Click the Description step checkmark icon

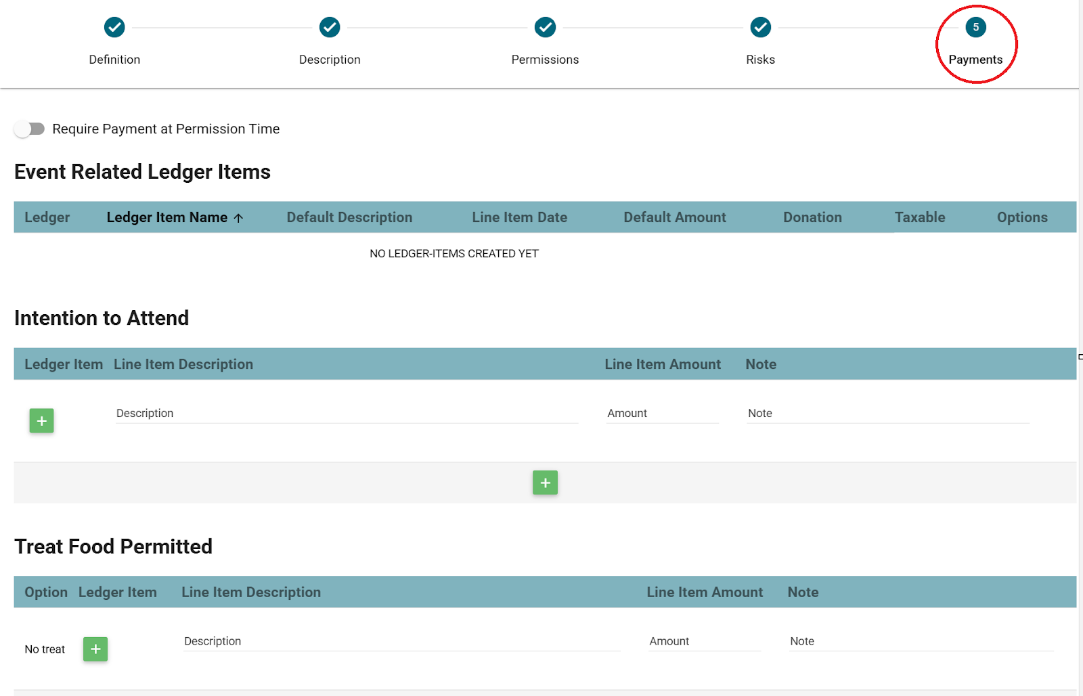330,28
